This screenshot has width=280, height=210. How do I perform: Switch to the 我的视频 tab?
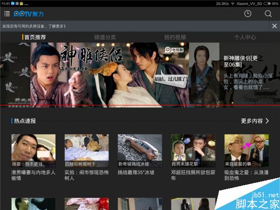point(175,37)
